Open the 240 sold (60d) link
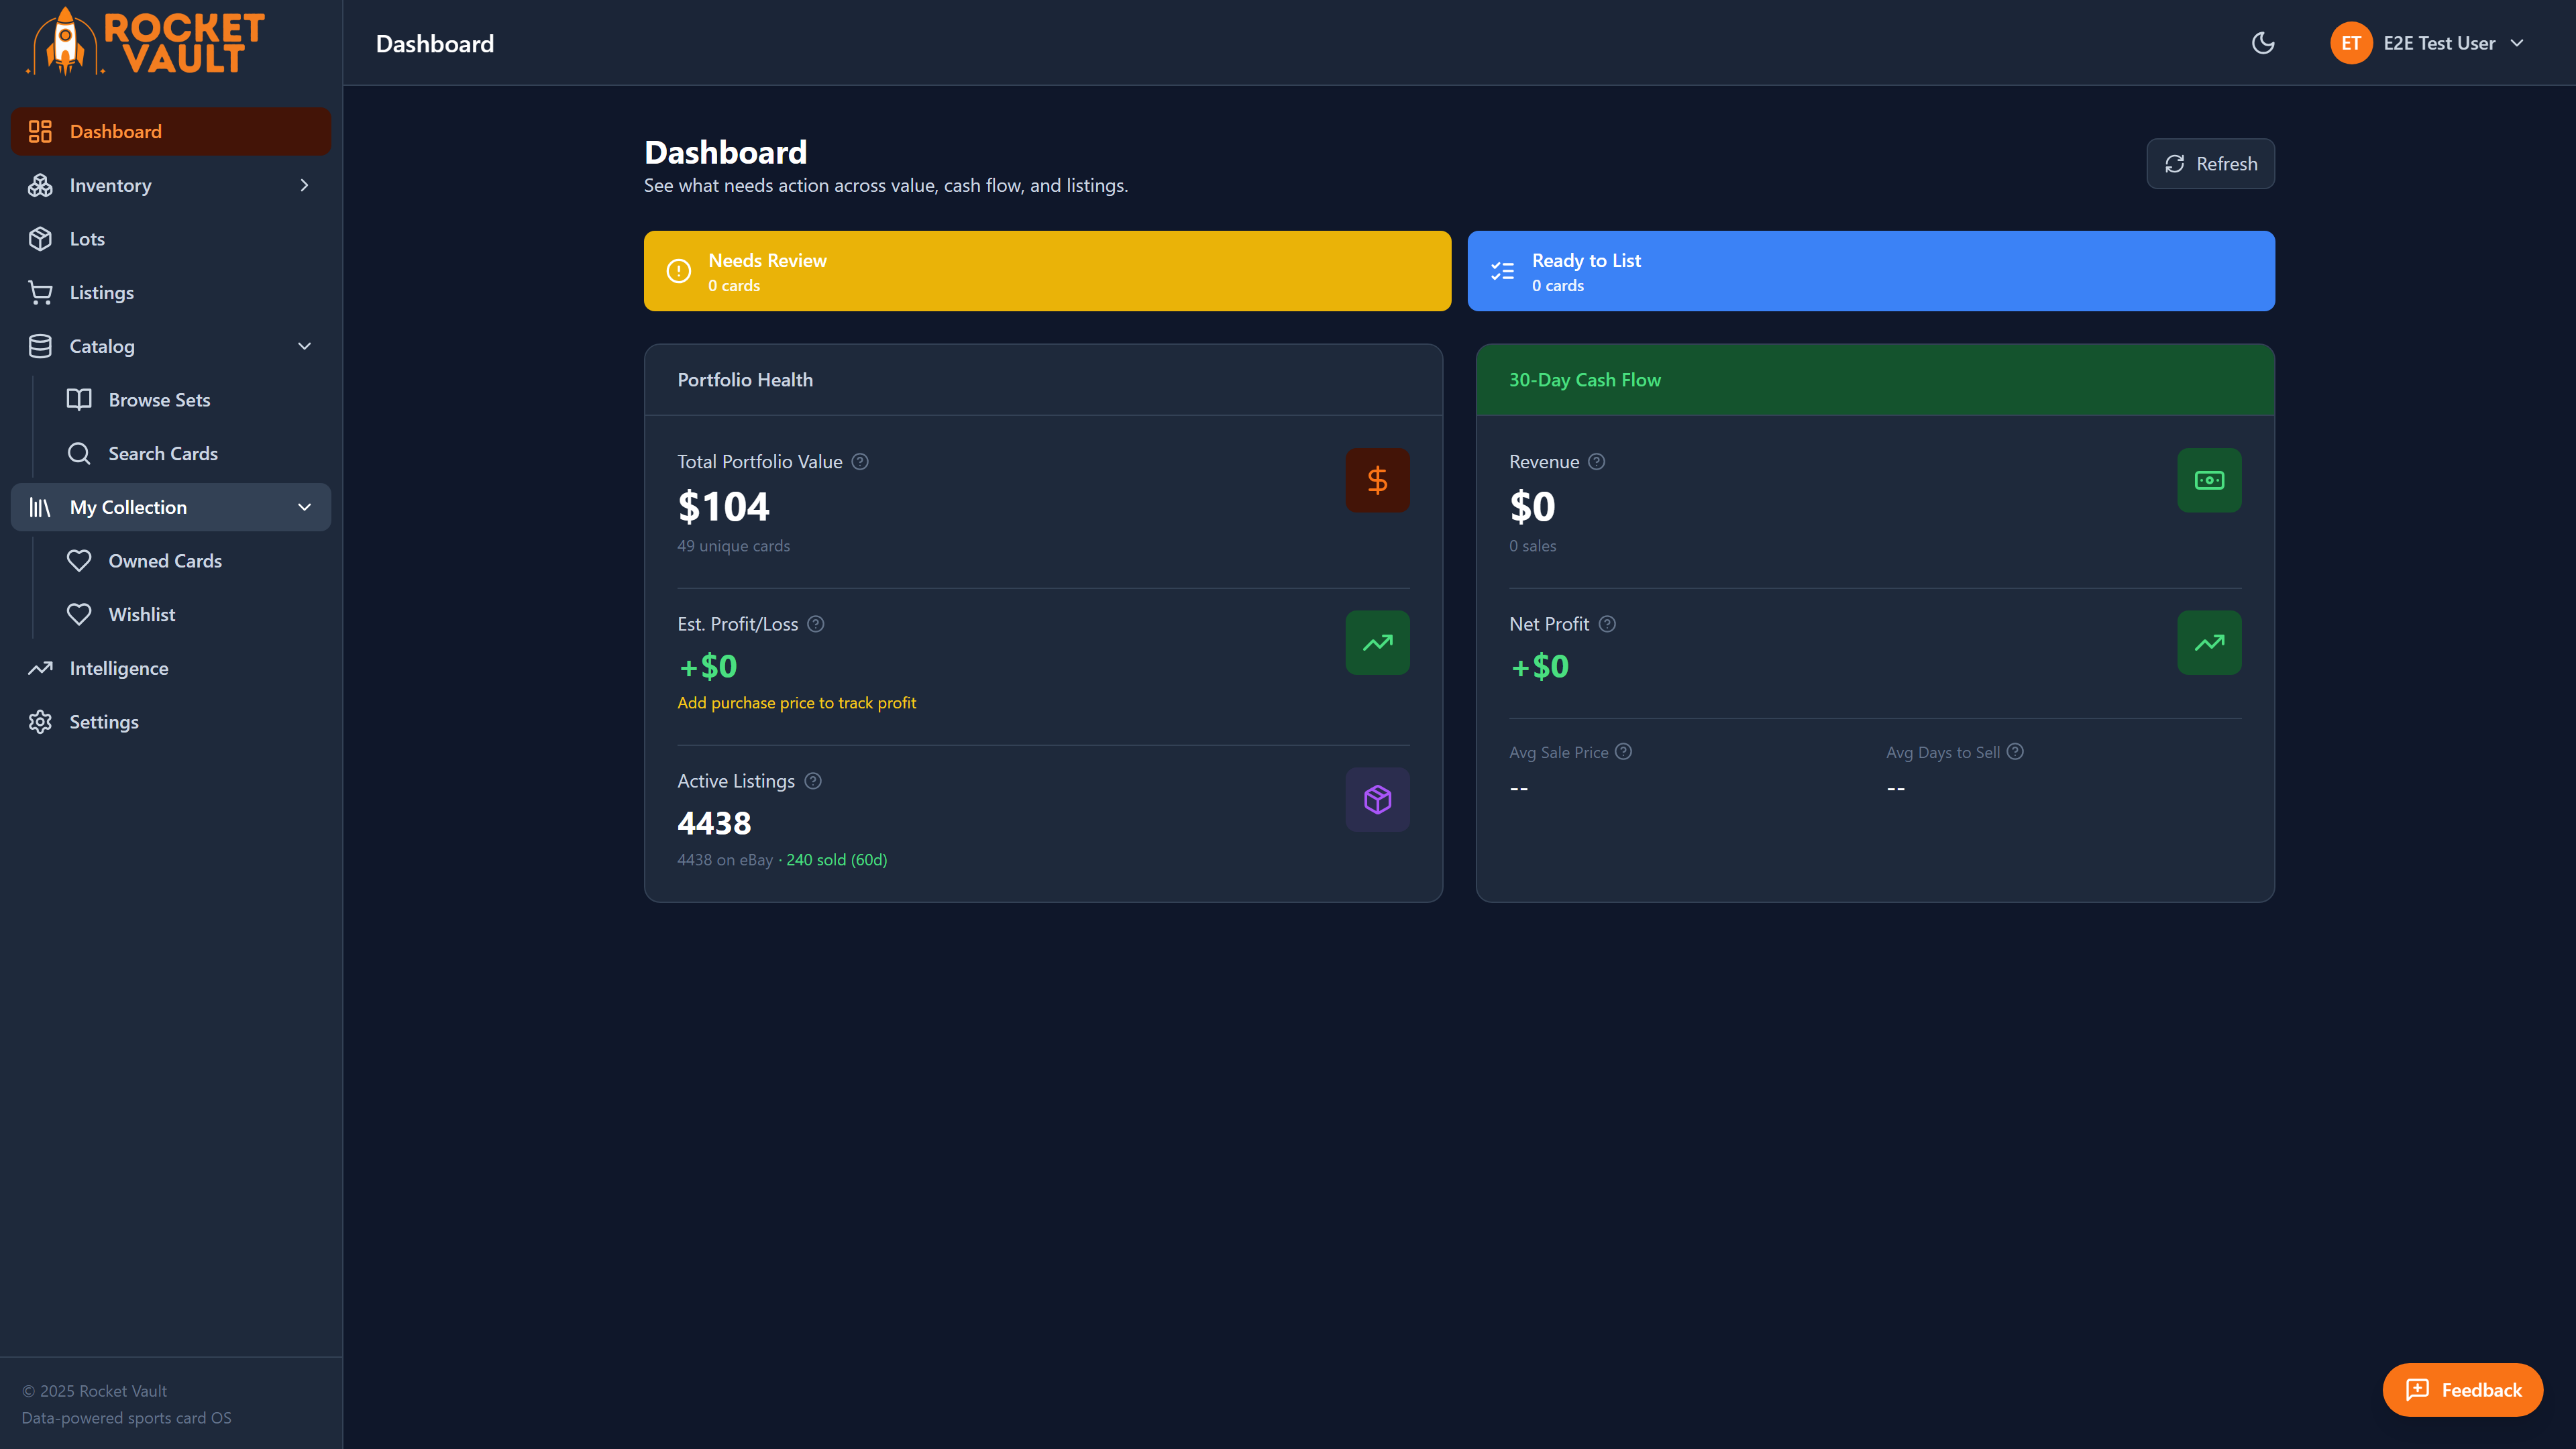Screen dimensions: 2576x1449 click(836, 859)
